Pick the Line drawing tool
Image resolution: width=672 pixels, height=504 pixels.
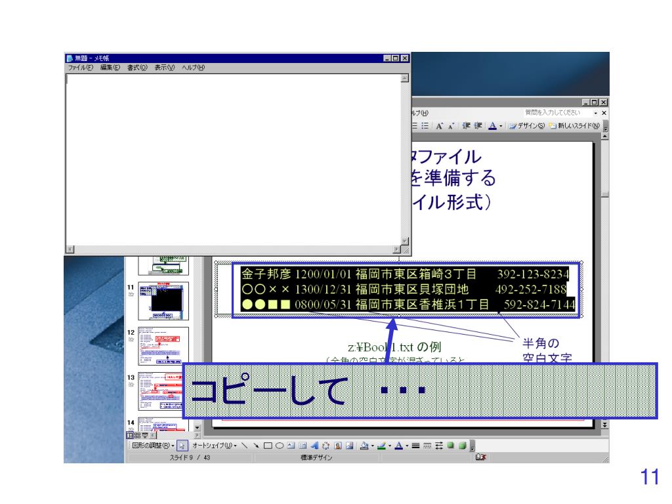point(244,446)
